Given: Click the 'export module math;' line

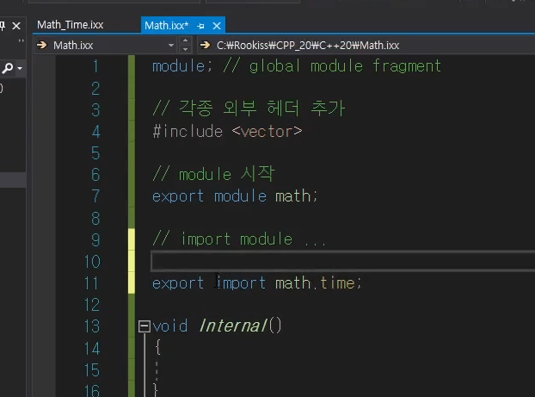Looking at the screenshot, I should 235,196.
